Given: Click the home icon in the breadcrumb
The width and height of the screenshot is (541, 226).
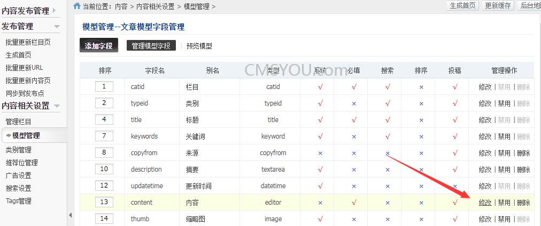Looking at the screenshot, I should click(x=77, y=6).
